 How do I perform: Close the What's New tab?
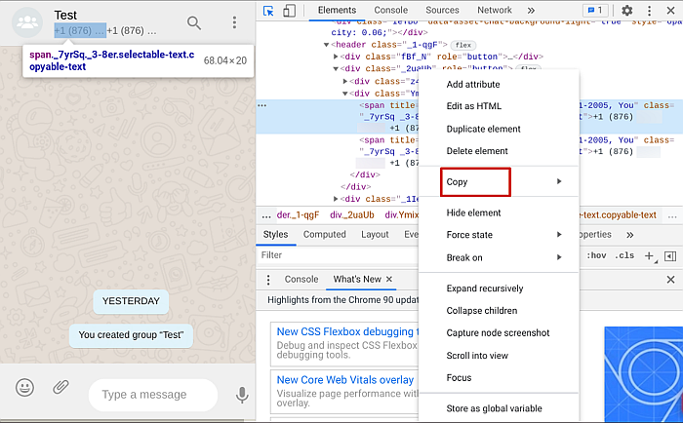pyautogui.click(x=389, y=279)
